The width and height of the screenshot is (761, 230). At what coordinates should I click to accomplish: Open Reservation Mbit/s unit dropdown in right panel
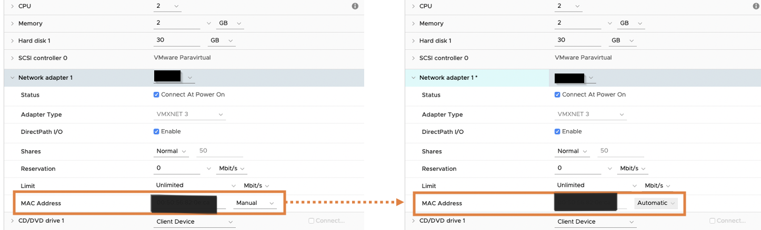633,169
